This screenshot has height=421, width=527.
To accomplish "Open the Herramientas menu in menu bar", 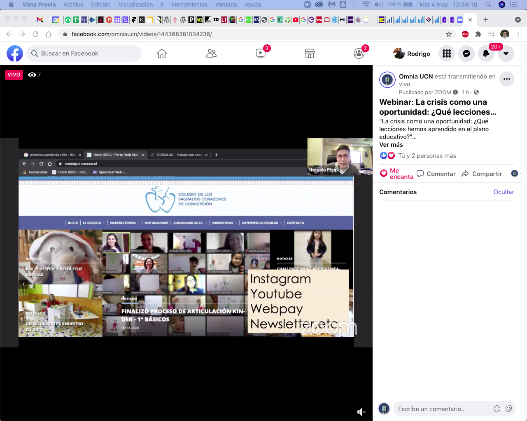I will pyautogui.click(x=189, y=5).
